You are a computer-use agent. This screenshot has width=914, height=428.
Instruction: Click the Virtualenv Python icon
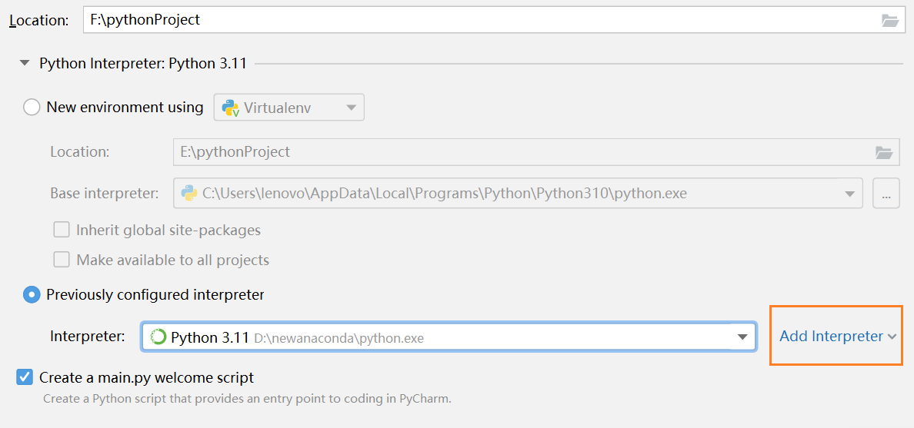tap(230, 108)
